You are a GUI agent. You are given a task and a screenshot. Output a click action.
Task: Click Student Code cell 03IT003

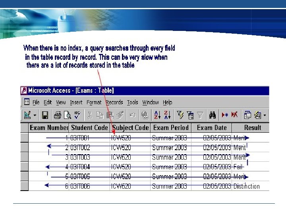click(89, 157)
